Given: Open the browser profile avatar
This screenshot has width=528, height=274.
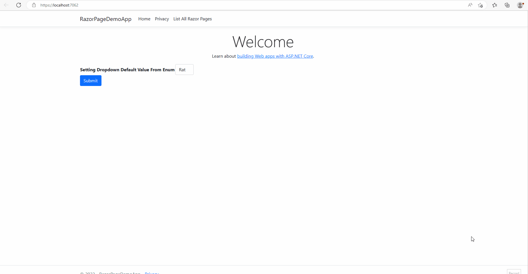Looking at the screenshot, I should point(520,5).
